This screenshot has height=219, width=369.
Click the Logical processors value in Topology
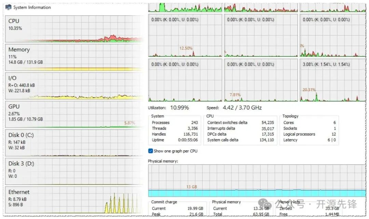(333, 134)
